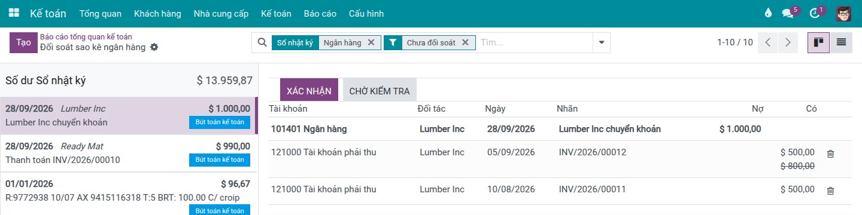The image size is (862, 215).
Task: Expand the search options dropdown arrow
Action: coord(602,42)
